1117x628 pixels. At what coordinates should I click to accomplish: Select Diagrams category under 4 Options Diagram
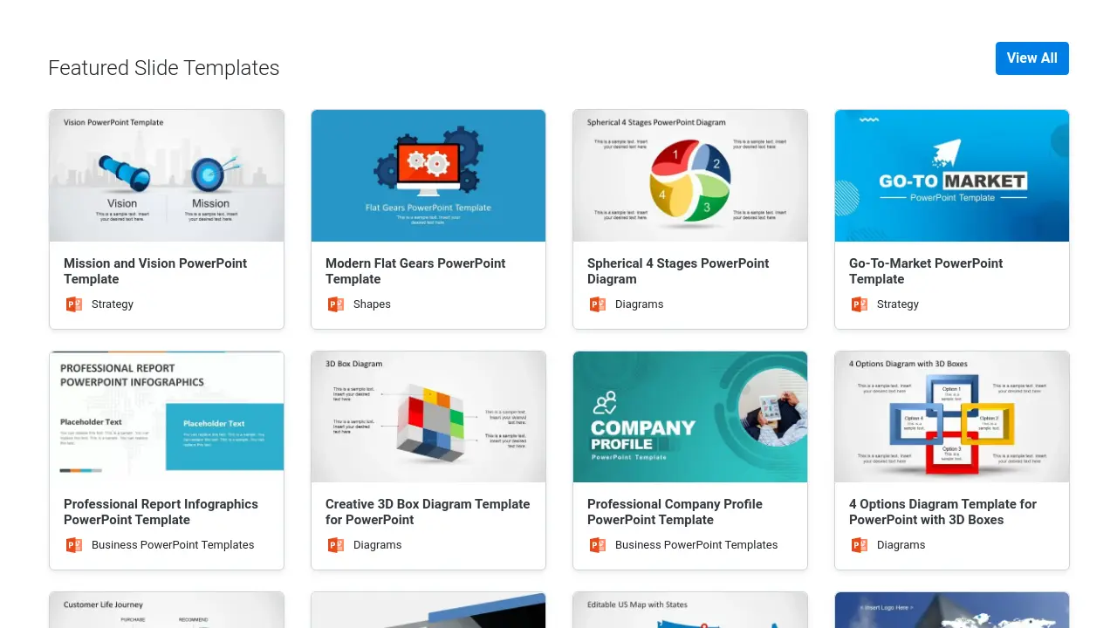[901, 545]
